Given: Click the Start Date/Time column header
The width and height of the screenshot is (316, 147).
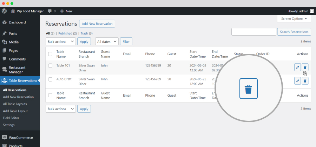Looking at the screenshot, I should coord(197,54).
